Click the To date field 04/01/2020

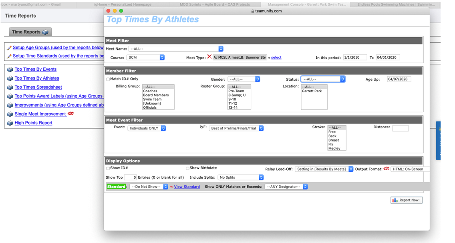point(388,58)
